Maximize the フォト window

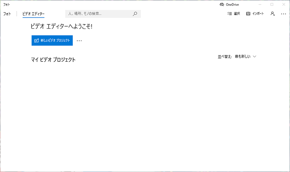[x=272, y=4]
